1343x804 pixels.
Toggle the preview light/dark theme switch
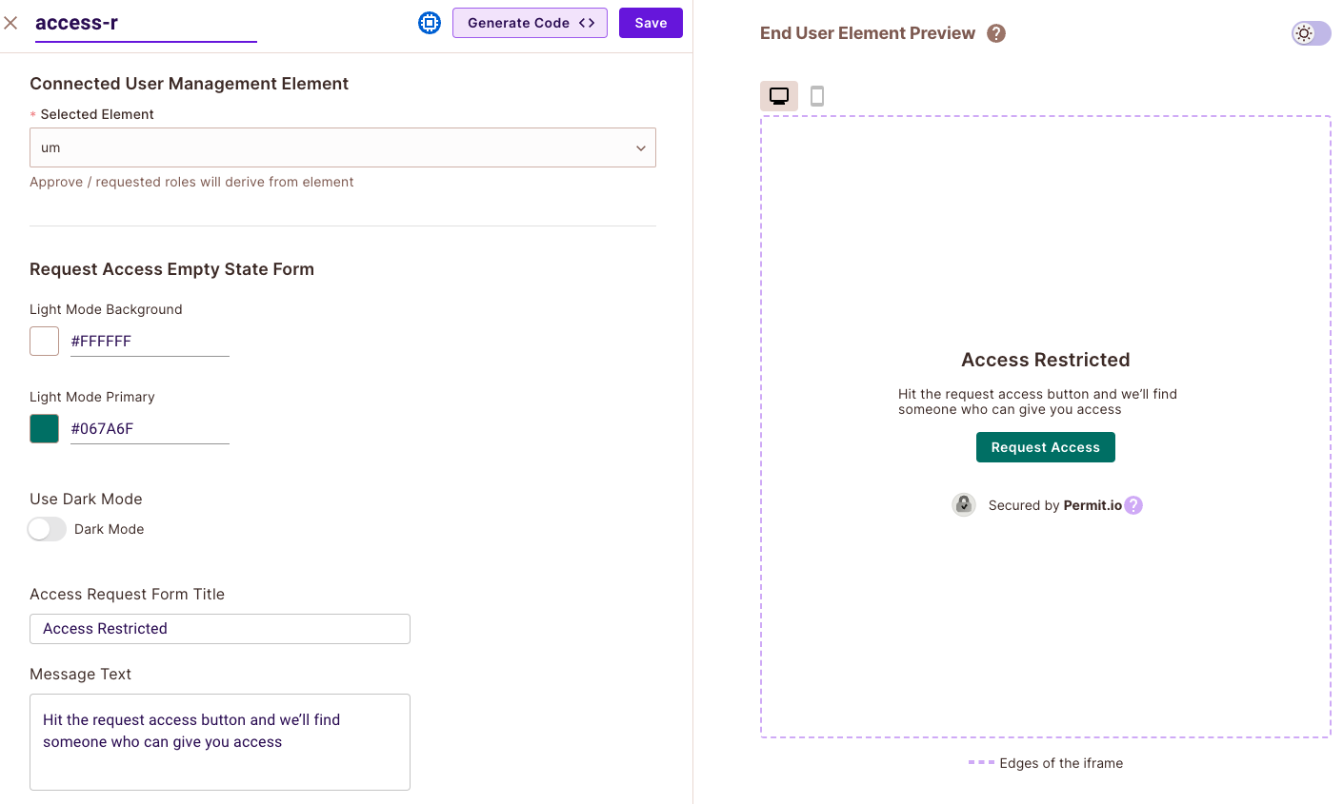[1311, 33]
